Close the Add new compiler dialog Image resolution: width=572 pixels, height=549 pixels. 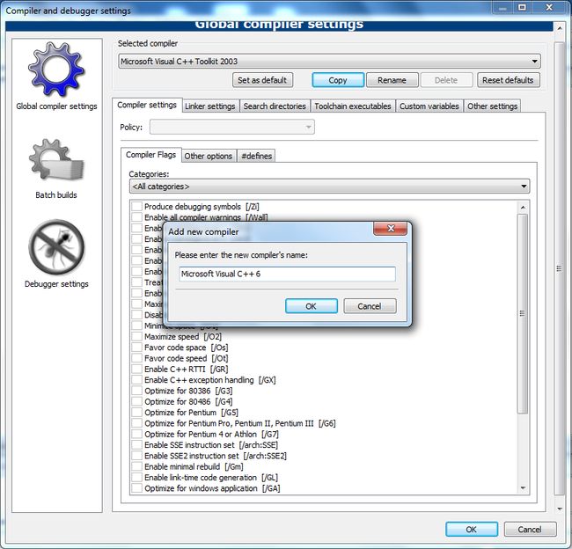pyautogui.click(x=391, y=229)
